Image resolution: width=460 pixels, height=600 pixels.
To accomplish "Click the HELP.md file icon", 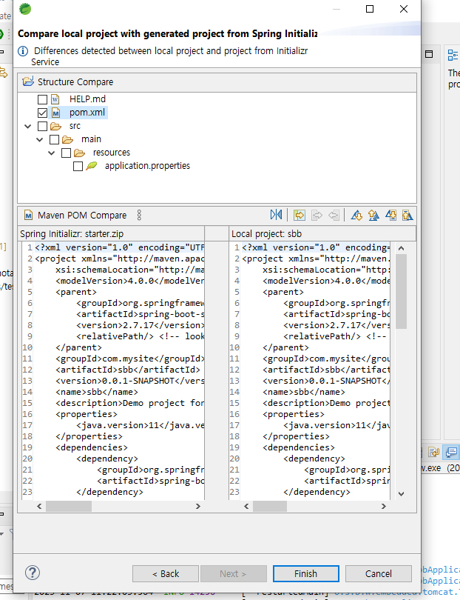I will pos(55,99).
